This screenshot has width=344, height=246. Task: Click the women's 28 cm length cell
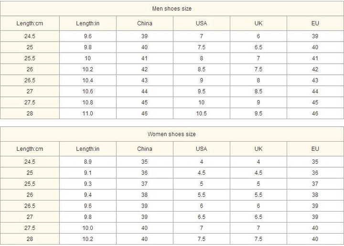(x=30, y=239)
